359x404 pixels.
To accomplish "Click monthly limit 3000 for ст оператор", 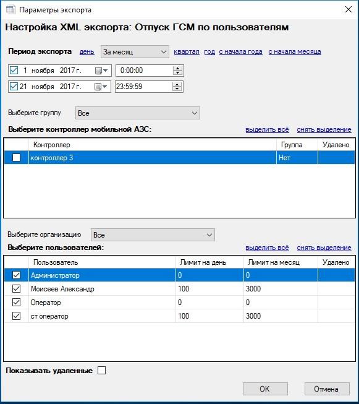I will click(x=281, y=316).
